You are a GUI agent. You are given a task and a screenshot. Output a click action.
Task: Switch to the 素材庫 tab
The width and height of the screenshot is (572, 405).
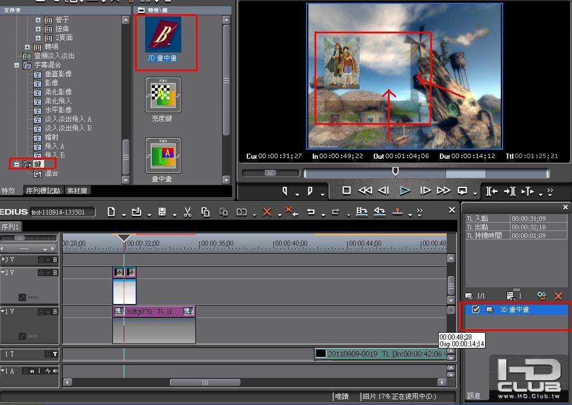[x=77, y=190]
